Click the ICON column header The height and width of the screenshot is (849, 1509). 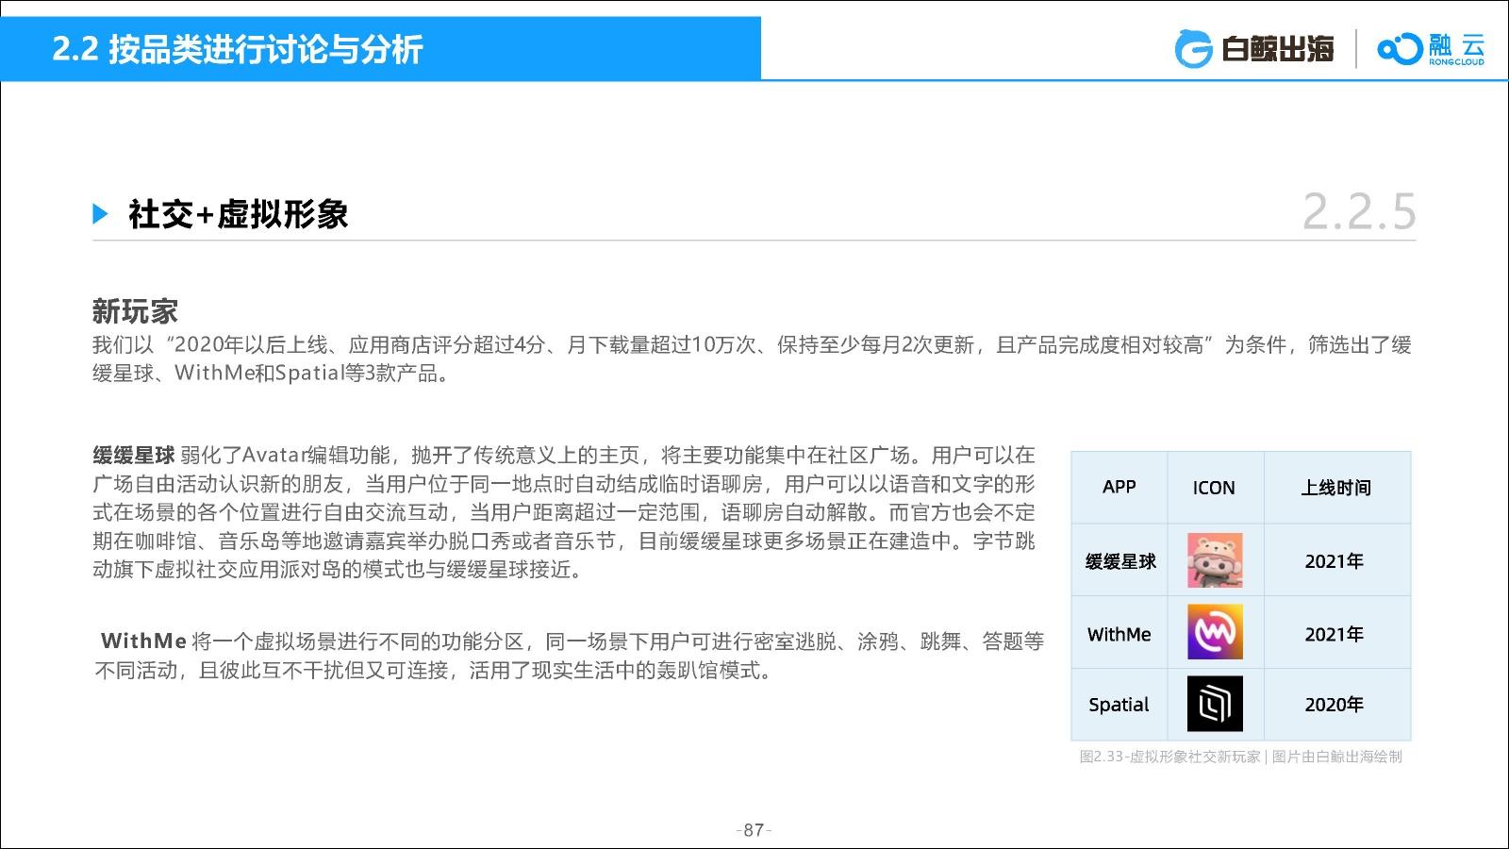(x=1214, y=488)
